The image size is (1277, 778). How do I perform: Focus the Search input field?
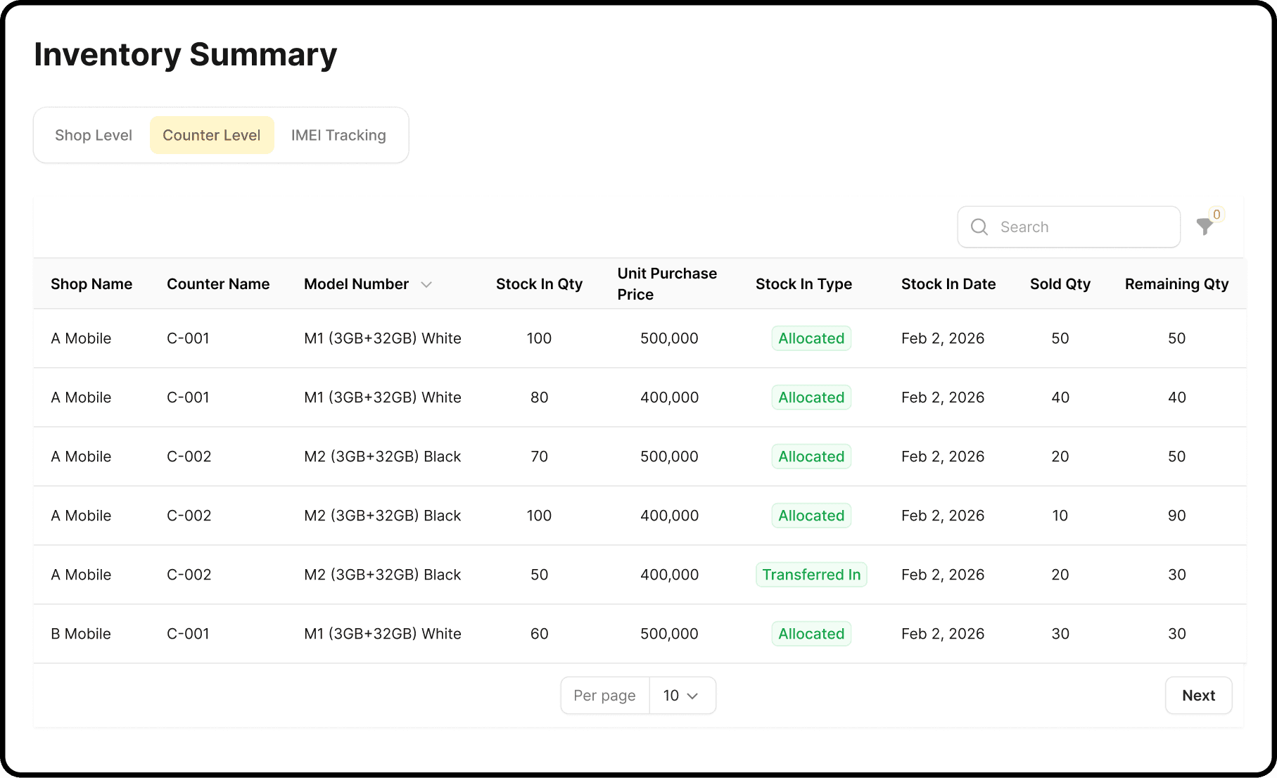pos(1069,227)
